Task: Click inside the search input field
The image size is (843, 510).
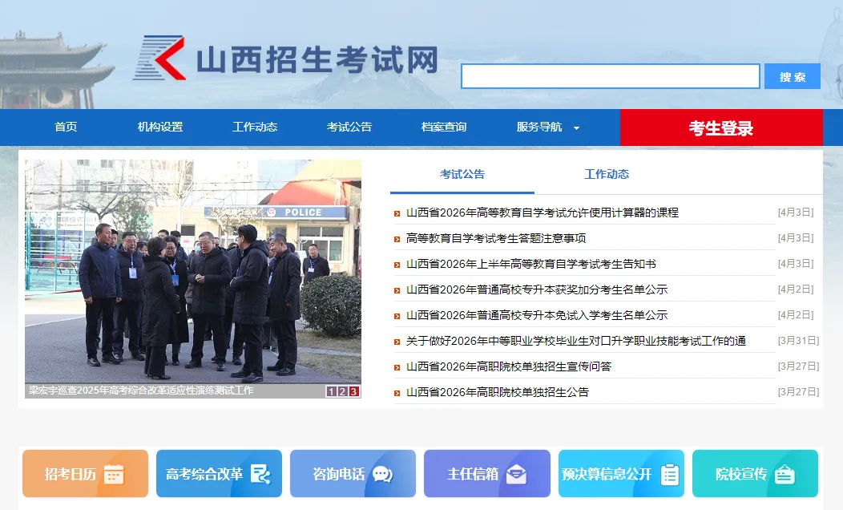Action: [x=610, y=75]
